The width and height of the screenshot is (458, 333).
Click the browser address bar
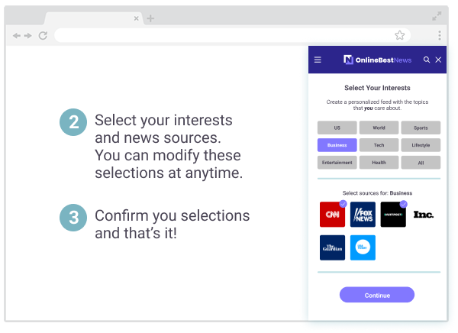tap(221, 35)
